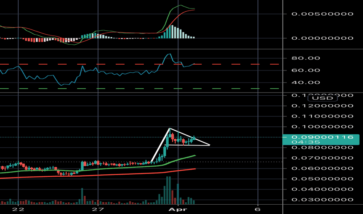Viewport: 363px width, 214px height.
Task: Click the date label 6 on time axis
Action: (258, 209)
